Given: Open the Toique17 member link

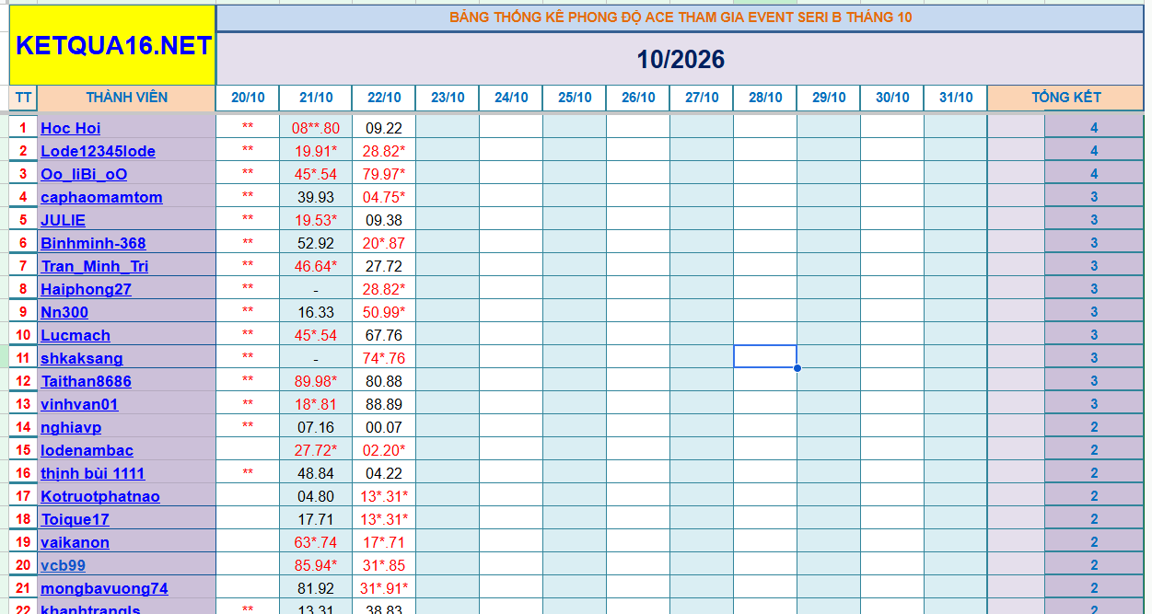Looking at the screenshot, I should pyautogui.click(x=75, y=519).
